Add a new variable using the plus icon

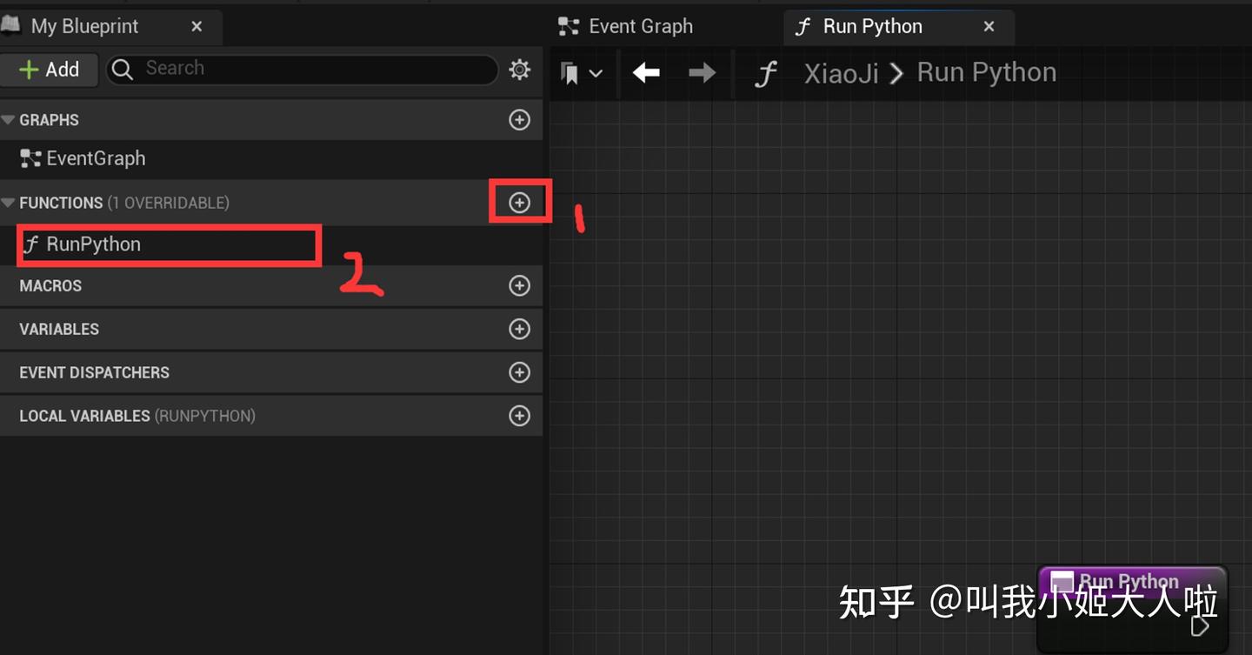click(x=519, y=329)
